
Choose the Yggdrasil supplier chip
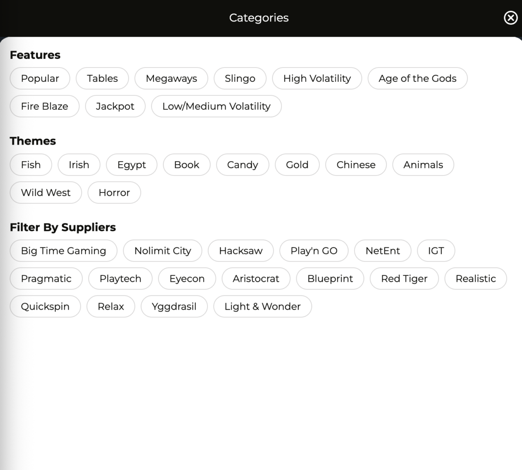tap(174, 307)
